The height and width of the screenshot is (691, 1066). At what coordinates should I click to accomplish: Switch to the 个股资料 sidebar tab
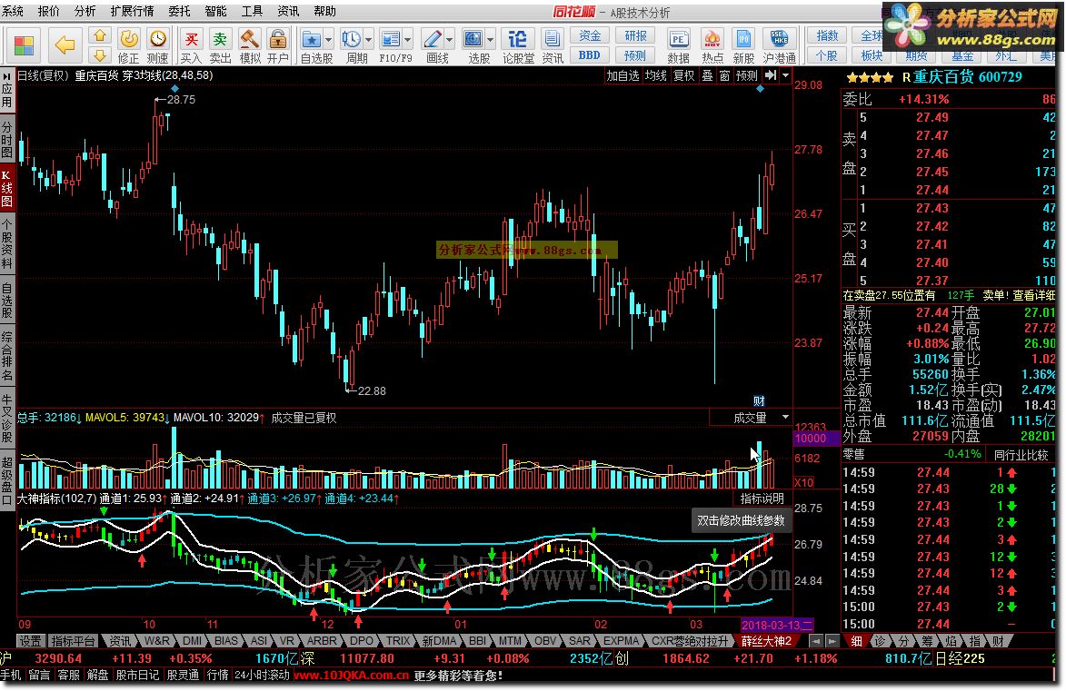pos(6,243)
